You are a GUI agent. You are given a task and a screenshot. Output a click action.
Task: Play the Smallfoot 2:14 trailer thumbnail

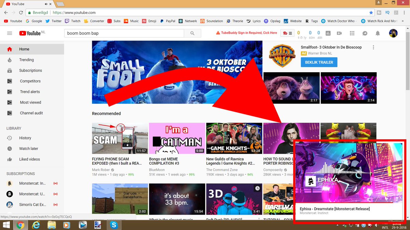[348, 88]
